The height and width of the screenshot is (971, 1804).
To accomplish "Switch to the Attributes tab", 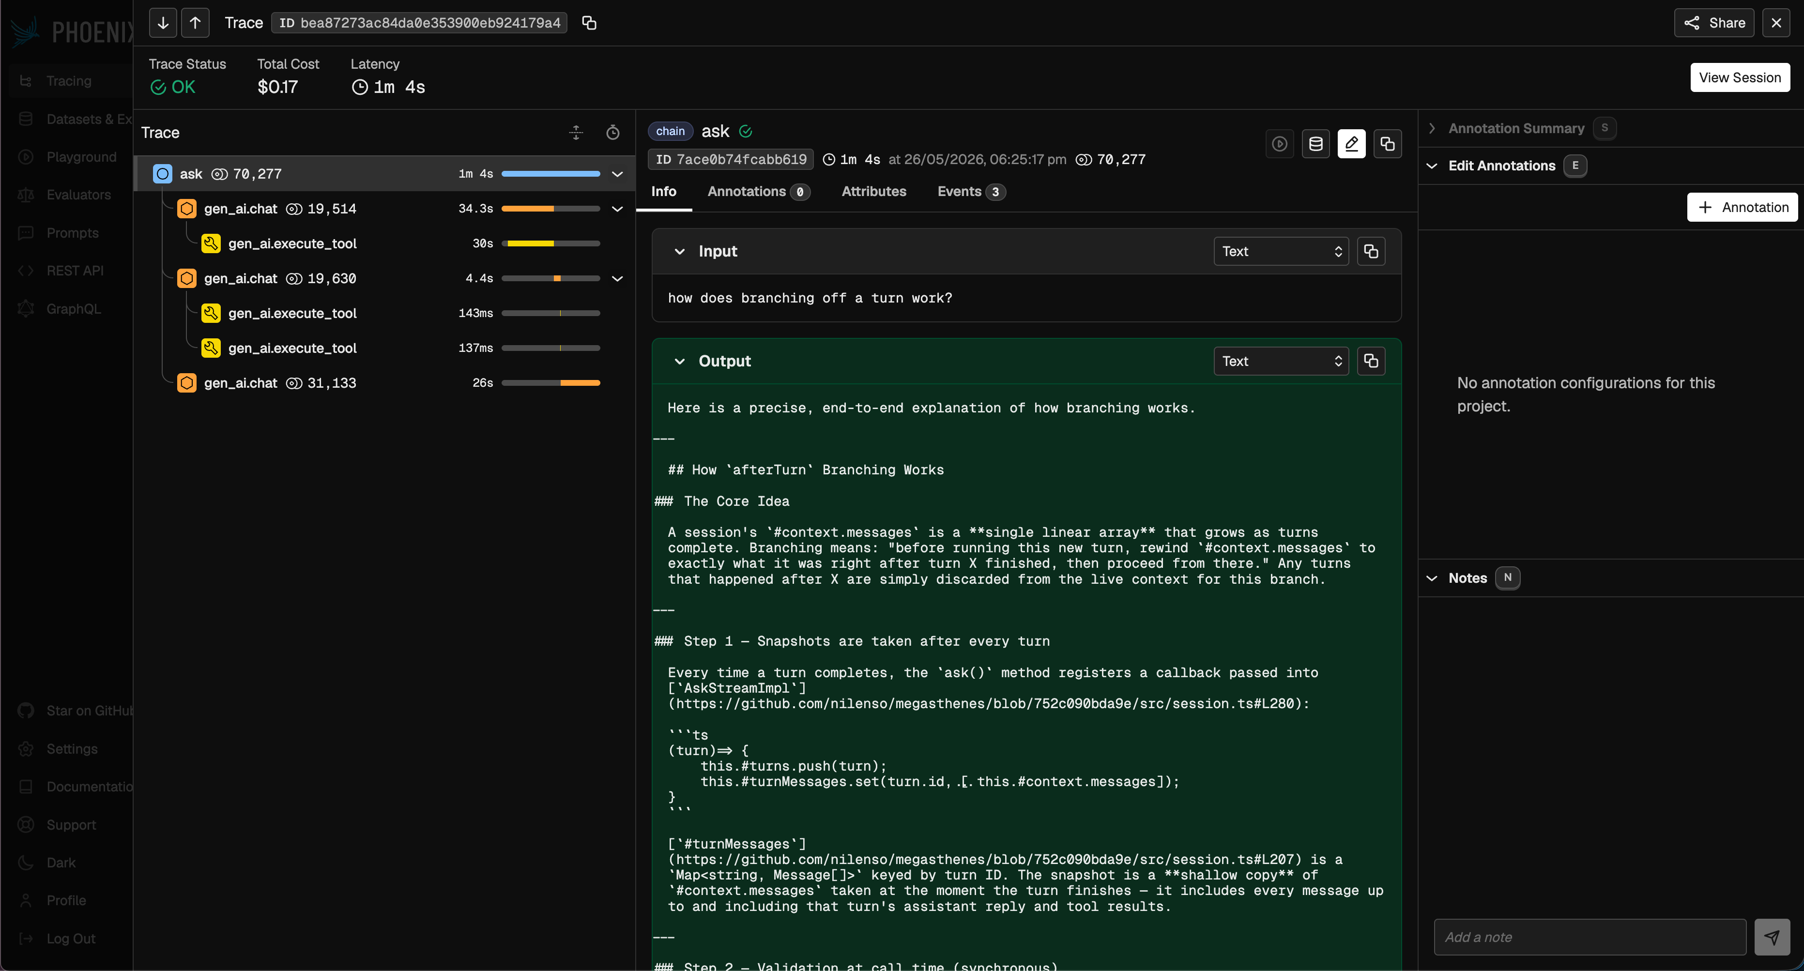I will (873, 192).
